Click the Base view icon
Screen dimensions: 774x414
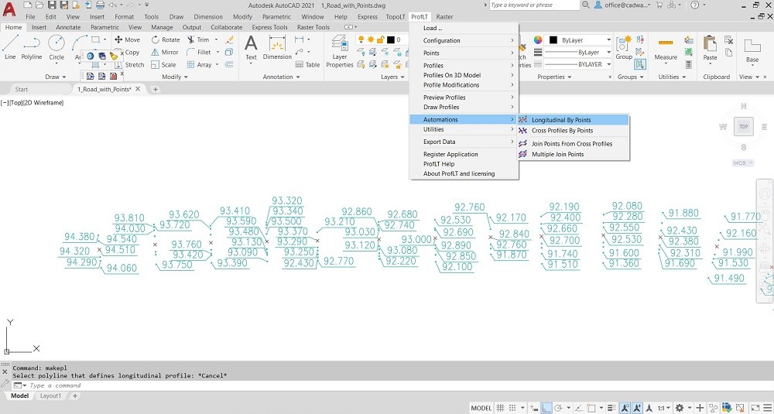coord(752,50)
